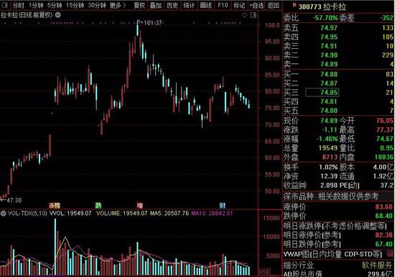Click the 细分行业 软件服务 row
The width and height of the screenshot is (395, 277).
(338, 265)
